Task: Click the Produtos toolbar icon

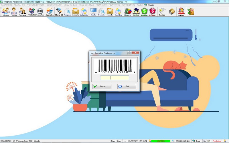Action: tap(31, 12)
